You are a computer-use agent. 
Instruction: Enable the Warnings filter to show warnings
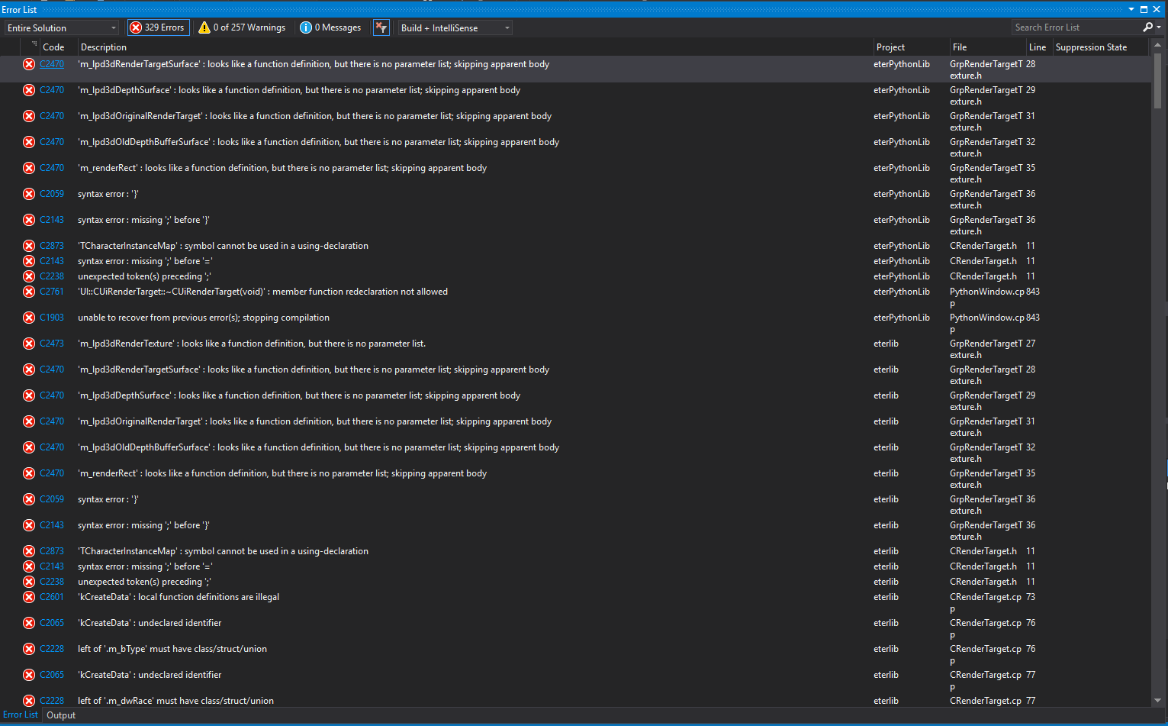[x=241, y=27]
